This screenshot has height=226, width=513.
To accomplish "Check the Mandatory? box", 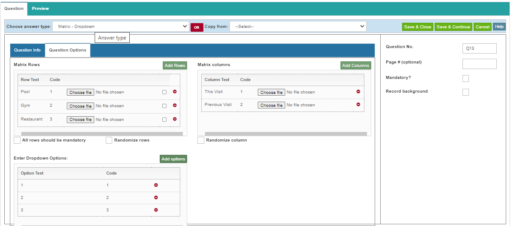I will point(465,78).
